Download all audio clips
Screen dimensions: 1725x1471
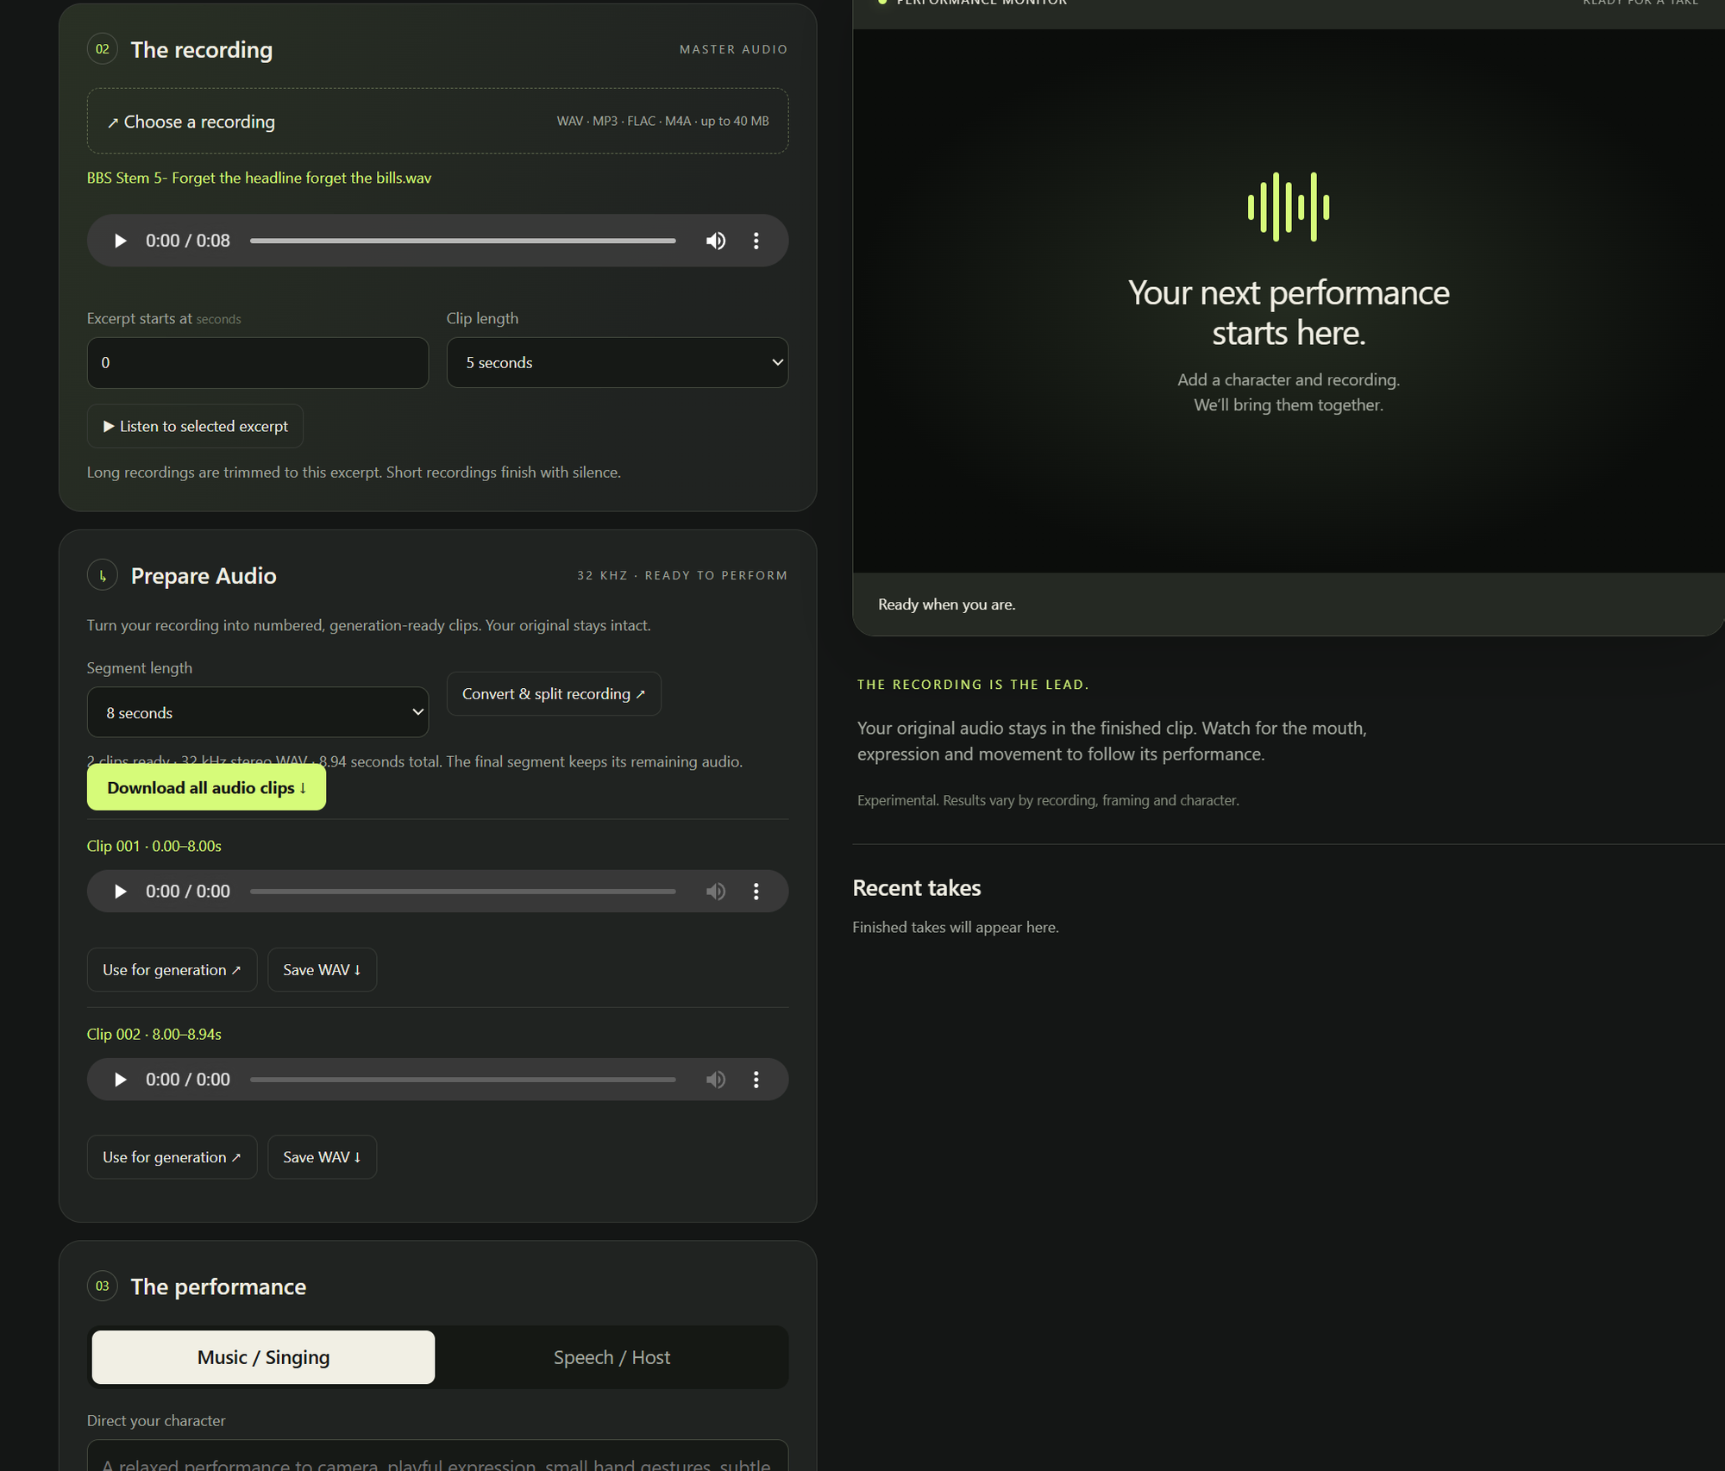[206, 787]
